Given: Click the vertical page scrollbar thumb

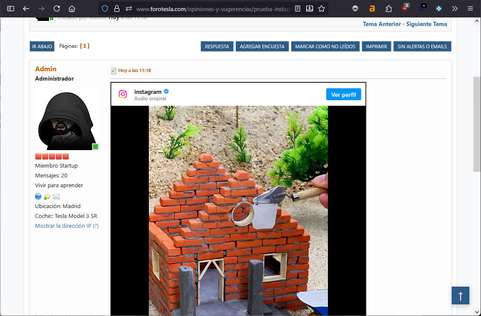Looking at the screenshot, I should tap(477, 124).
